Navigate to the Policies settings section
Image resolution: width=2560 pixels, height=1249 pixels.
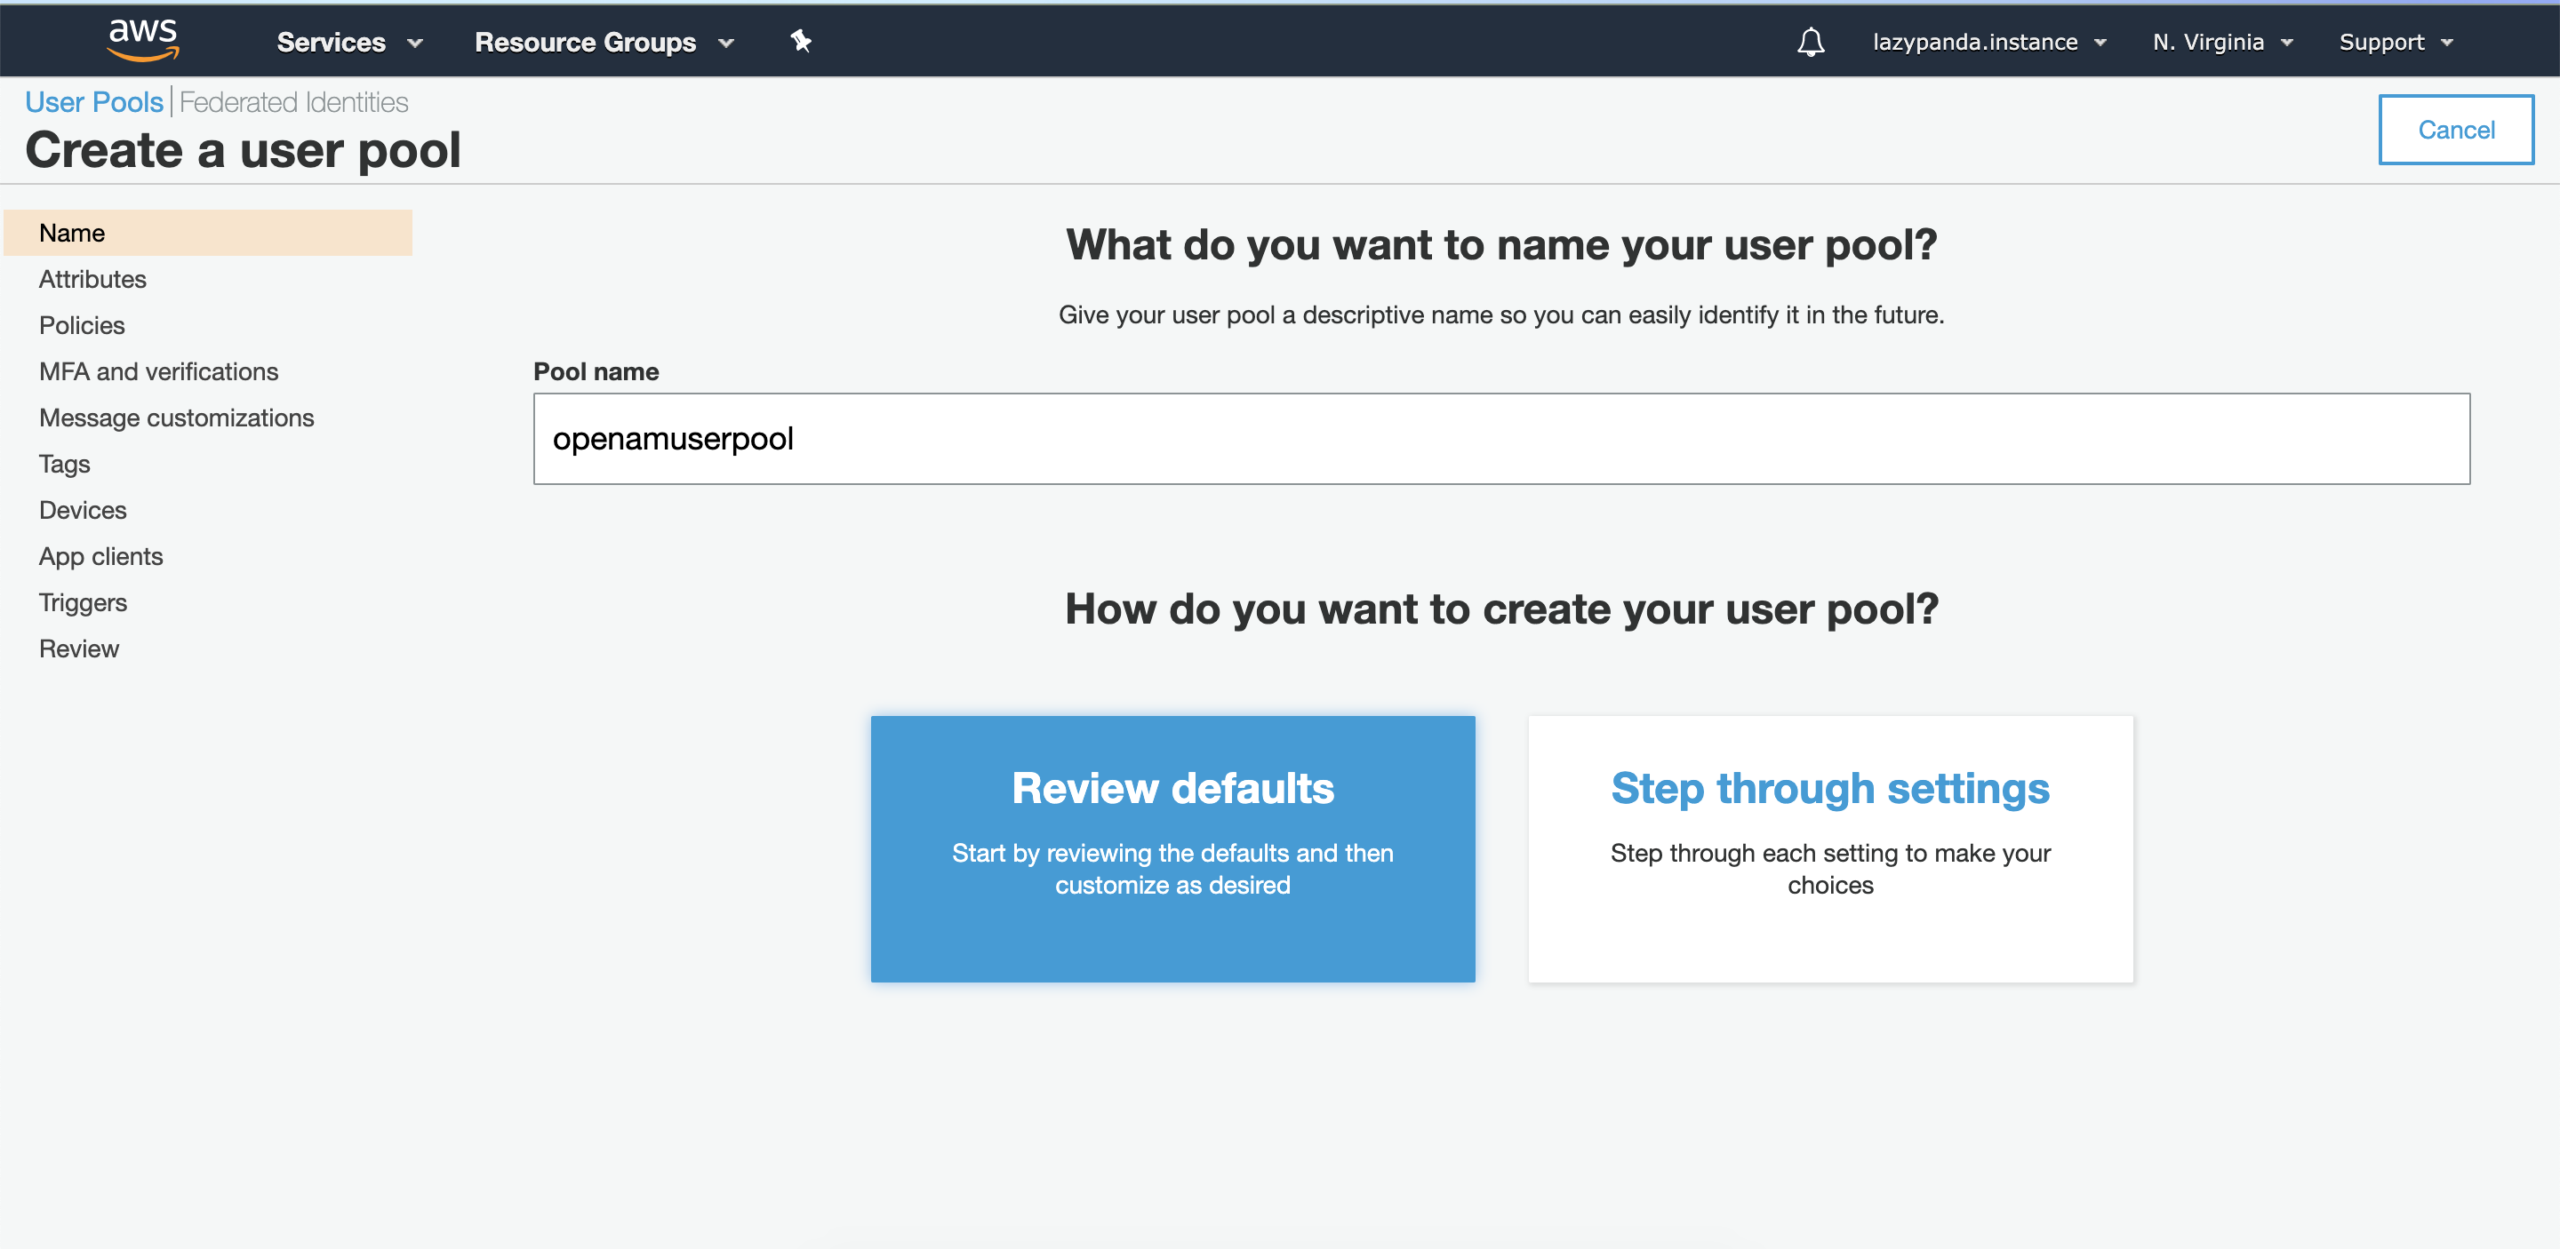[x=82, y=325]
